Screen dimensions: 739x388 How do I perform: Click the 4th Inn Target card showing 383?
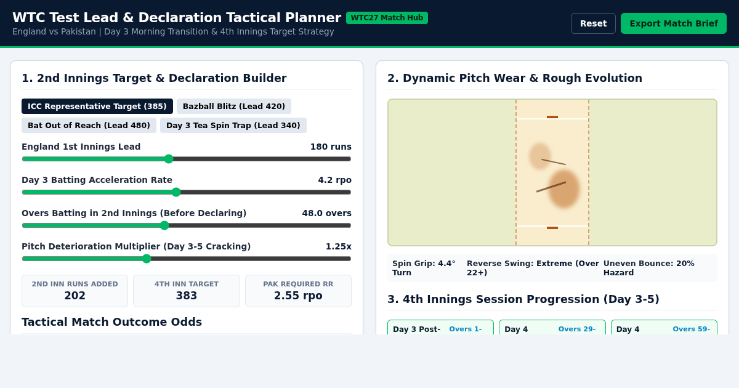click(x=187, y=291)
